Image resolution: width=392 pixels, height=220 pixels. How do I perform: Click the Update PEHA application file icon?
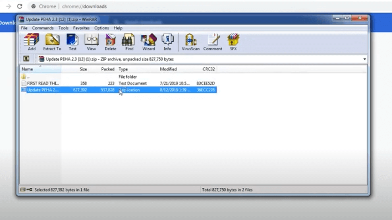[23, 90]
